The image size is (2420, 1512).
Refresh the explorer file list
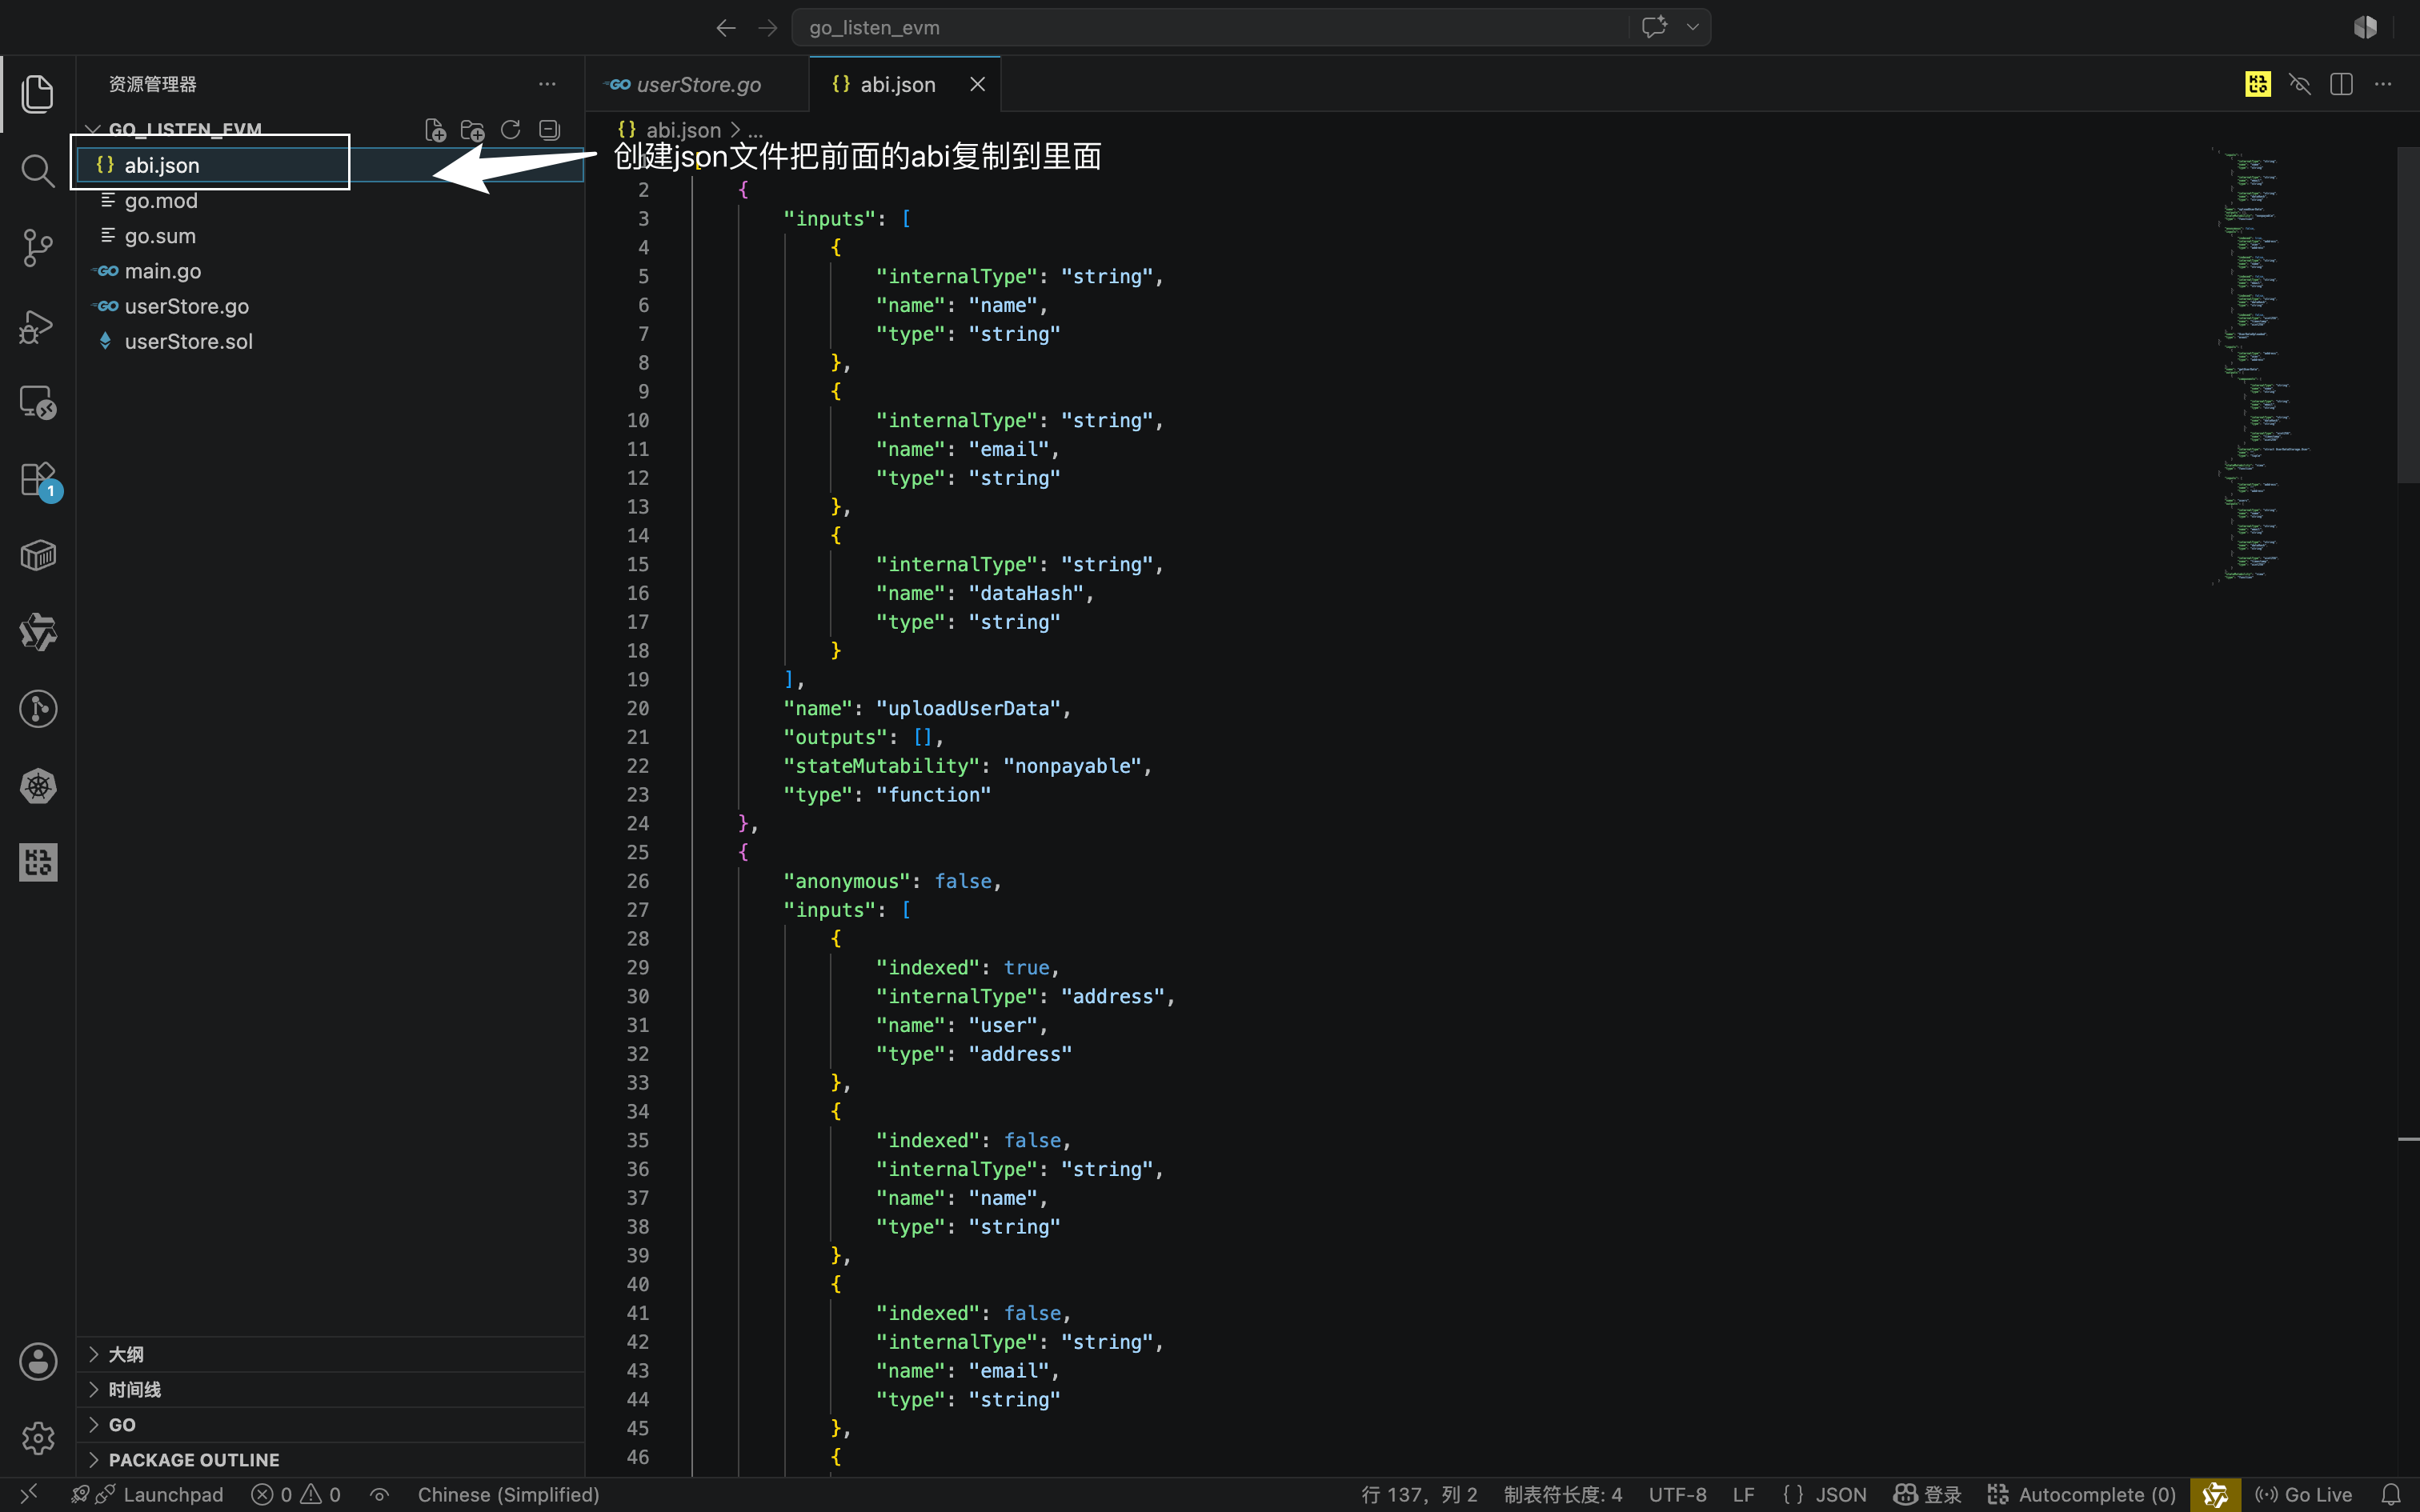click(510, 130)
